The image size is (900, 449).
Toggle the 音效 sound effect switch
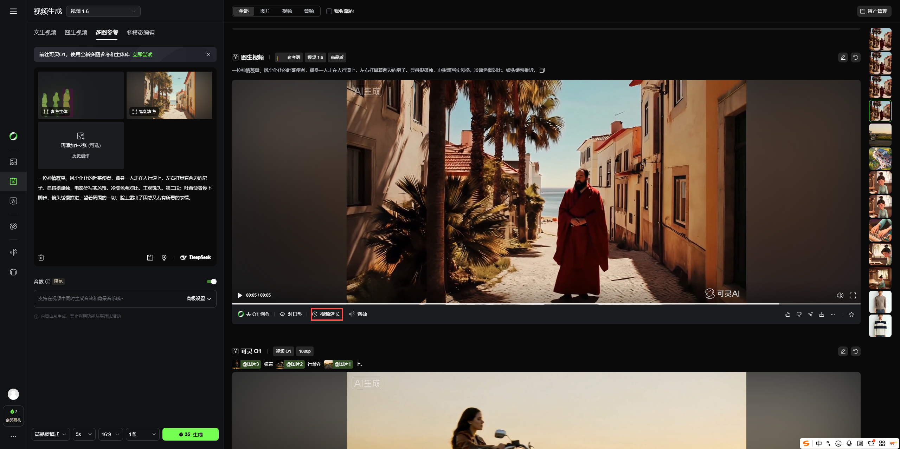(211, 282)
